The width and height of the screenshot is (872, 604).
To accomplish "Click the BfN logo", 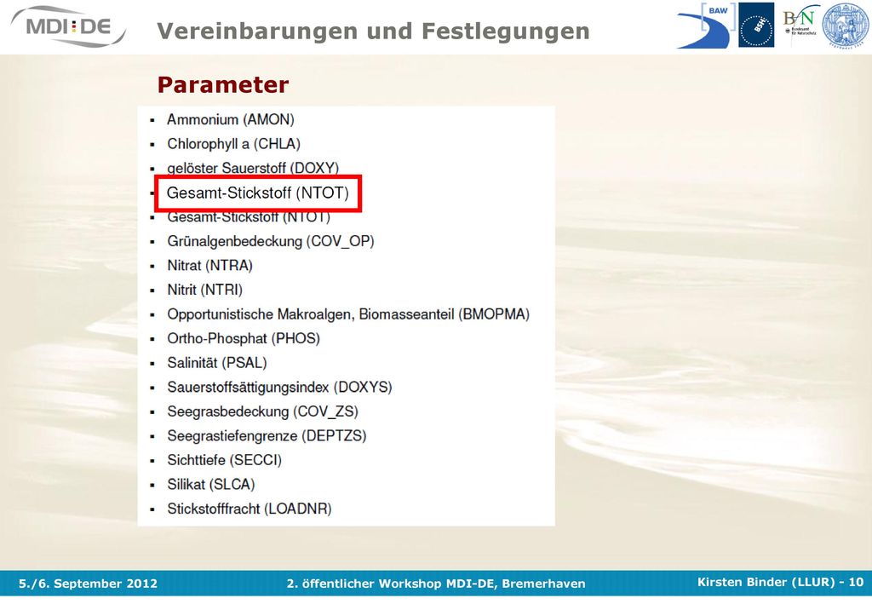I will tap(799, 22).
